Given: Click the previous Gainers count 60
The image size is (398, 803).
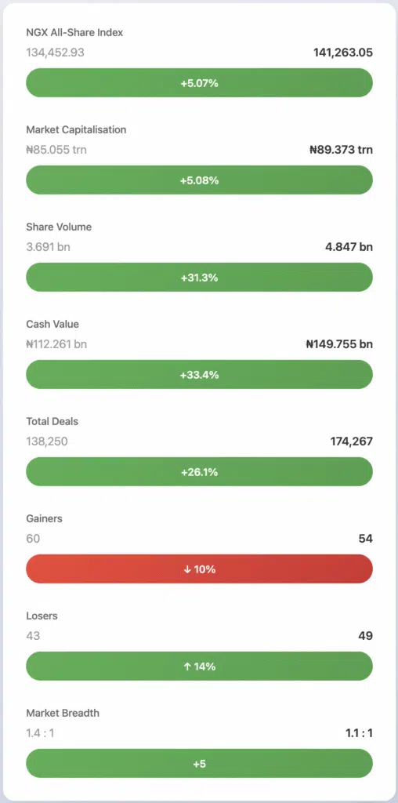Looking at the screenshot, I should pyautogui.click(x=33, y=538).
